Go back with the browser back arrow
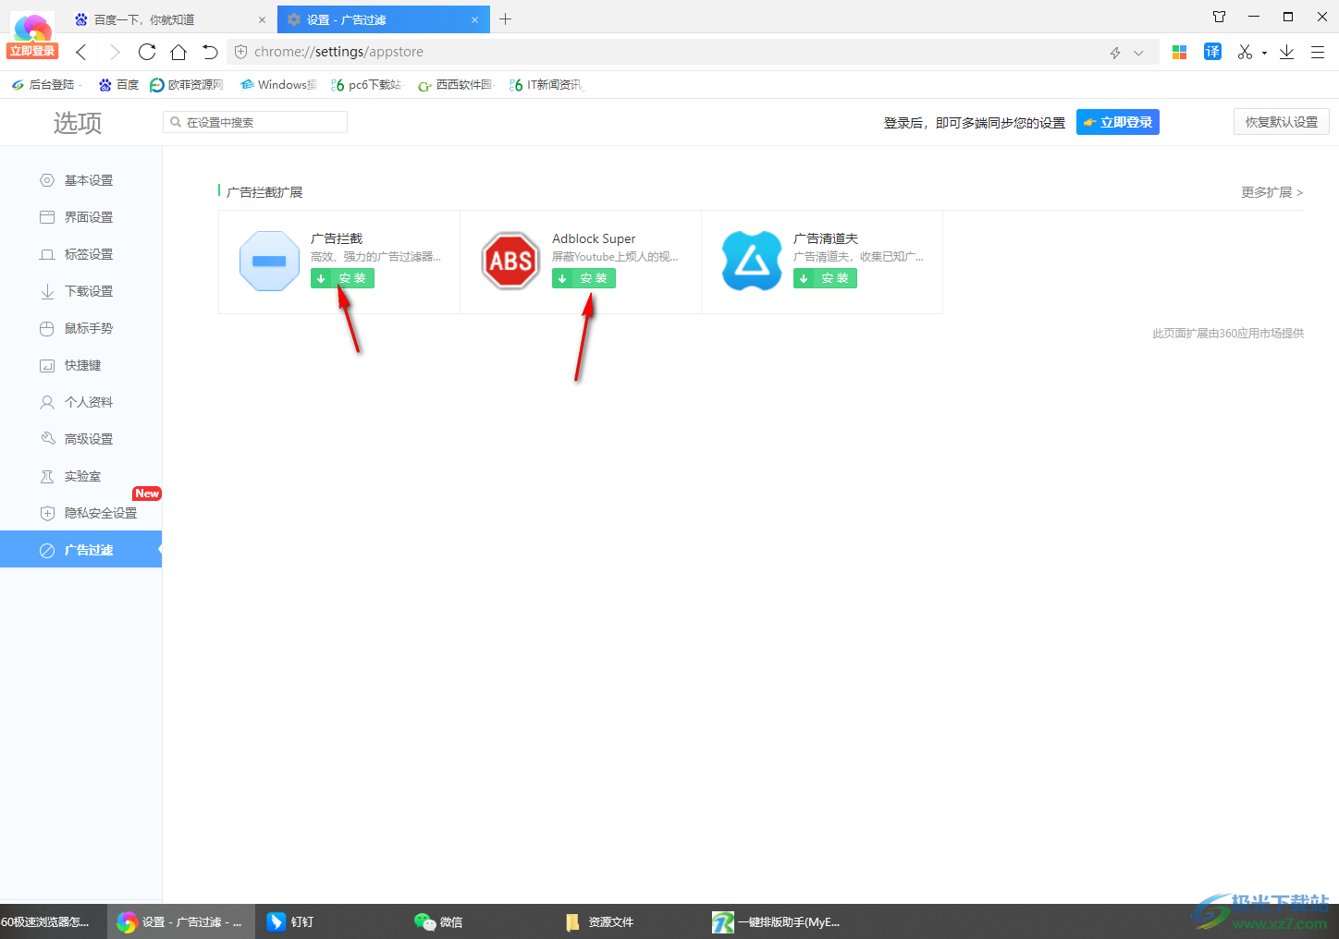The height and width of the screenshot is (939, 1339). click(81, 52)
